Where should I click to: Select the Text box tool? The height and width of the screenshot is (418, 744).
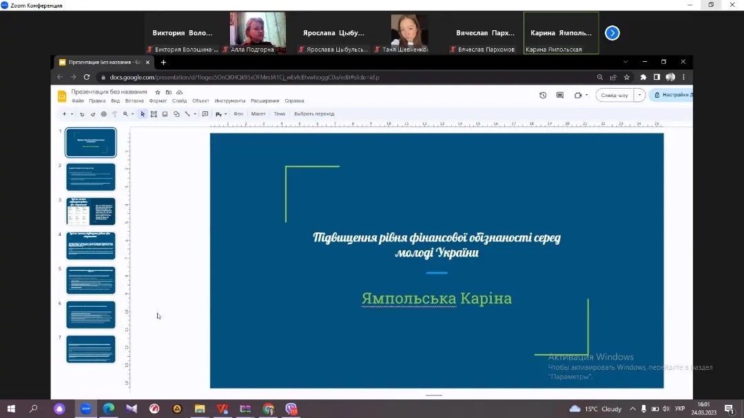[154, 114]
